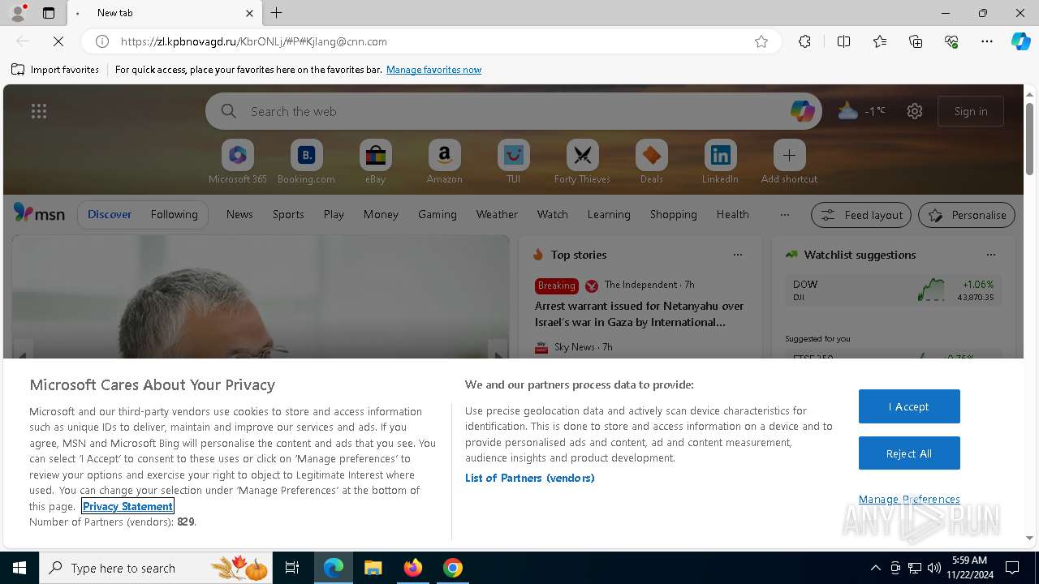Screen dimensions: 1039x584
Task: Open a new browser tab
Action: pos(277,13)
